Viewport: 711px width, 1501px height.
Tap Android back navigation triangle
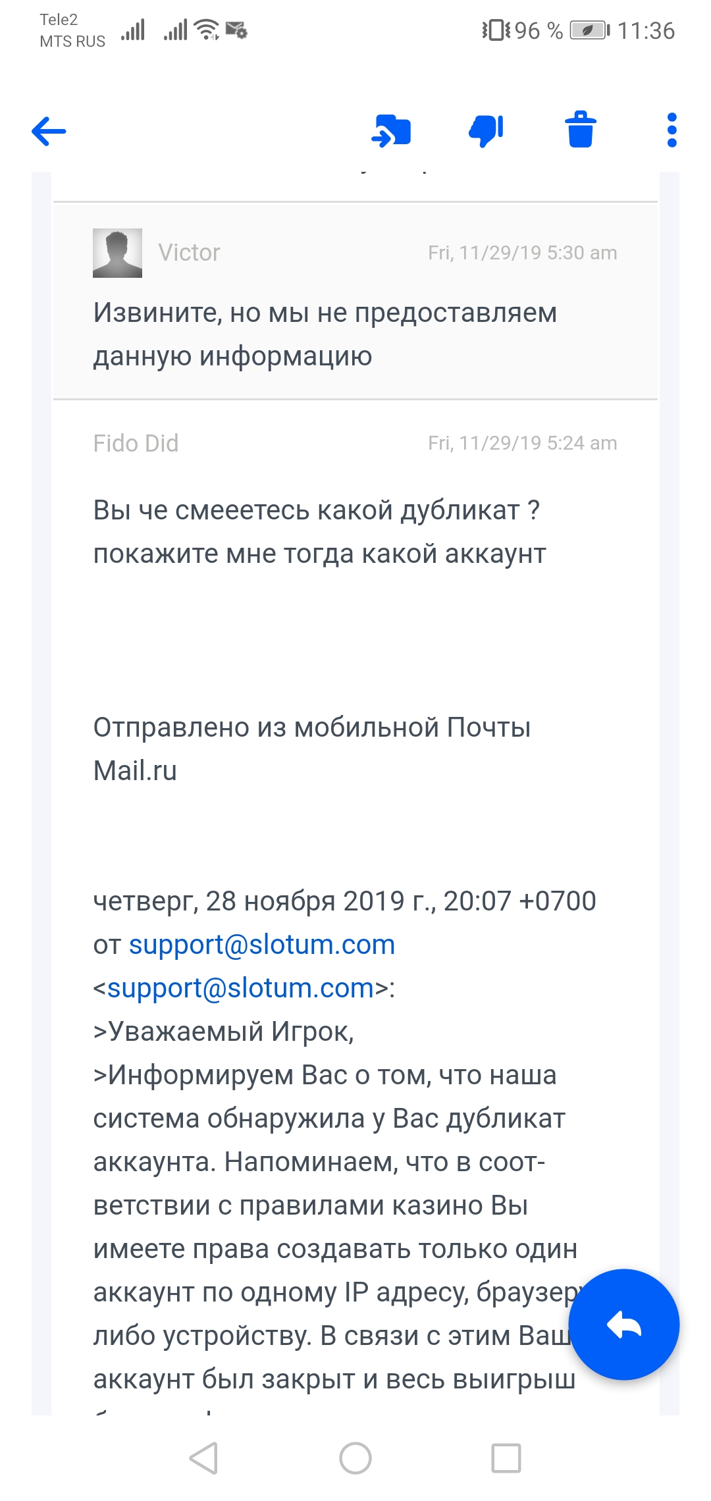click(203, 1458)
